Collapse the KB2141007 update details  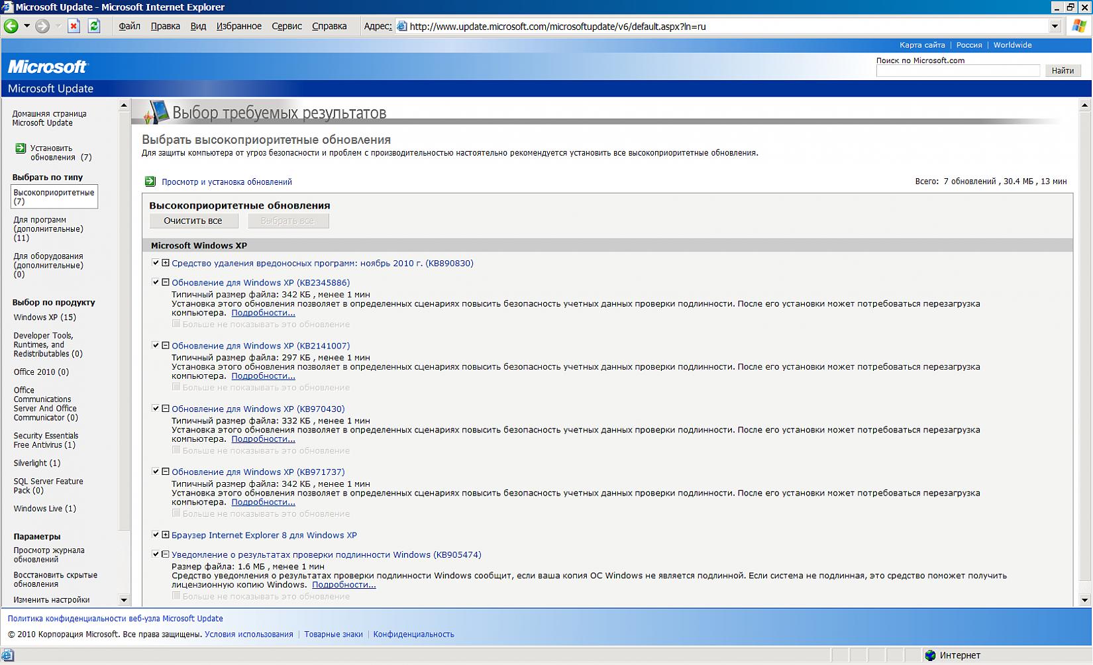pos(166,345)
